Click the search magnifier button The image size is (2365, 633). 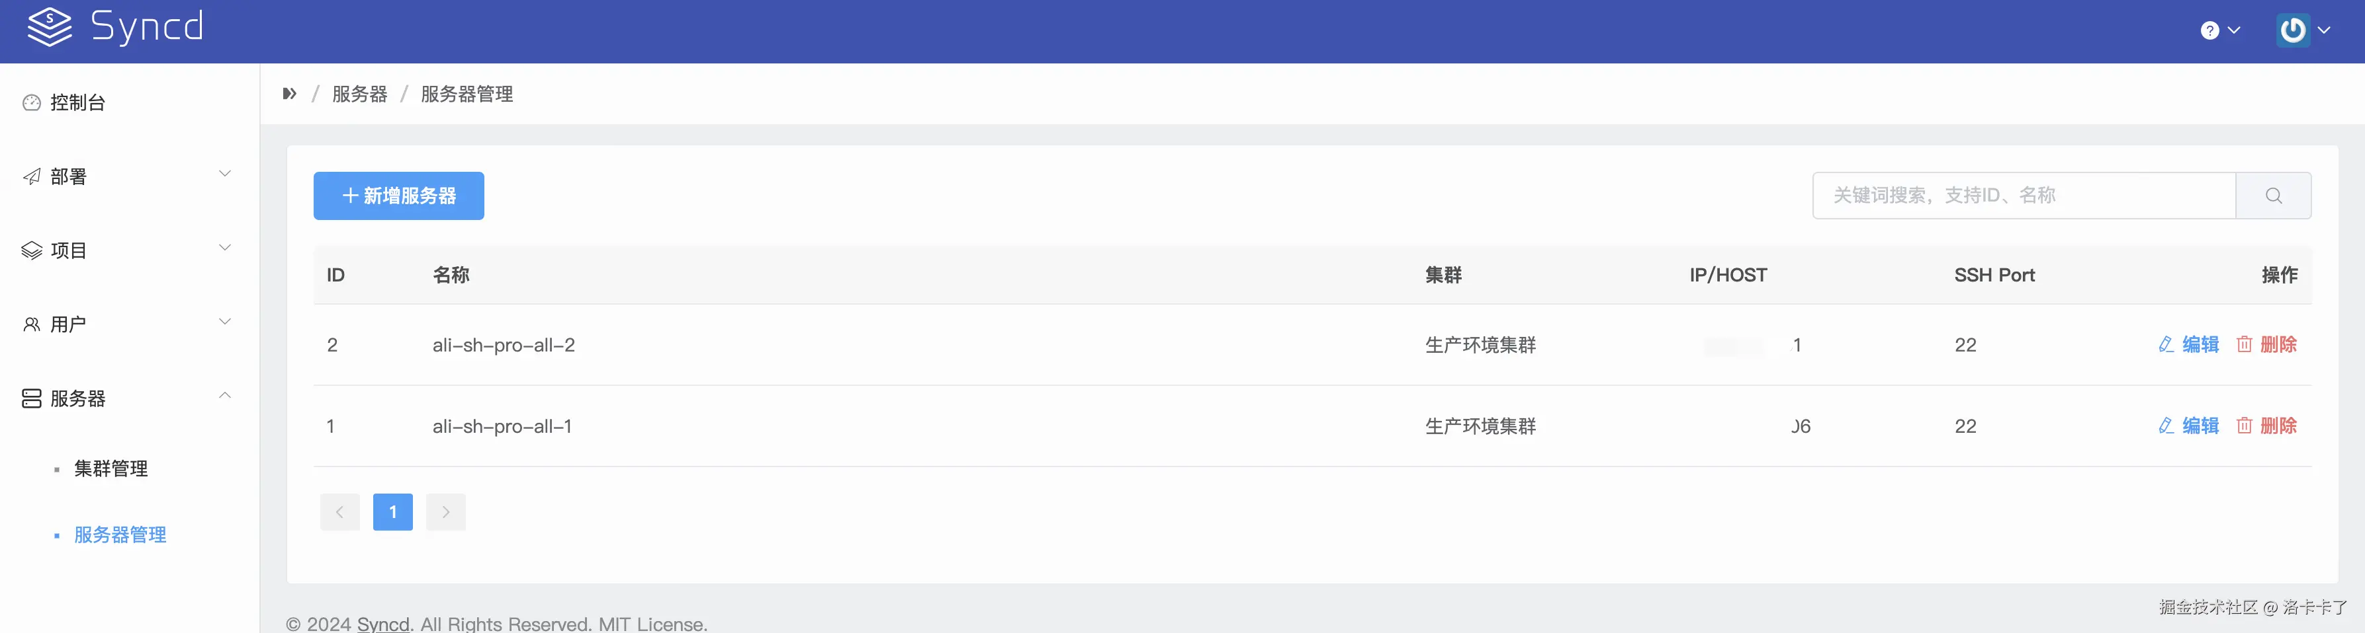(x=2272, y=196)
